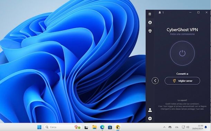
Task: Launch Microsoft Edge from the taskbar
Action: tap(102, 127)
